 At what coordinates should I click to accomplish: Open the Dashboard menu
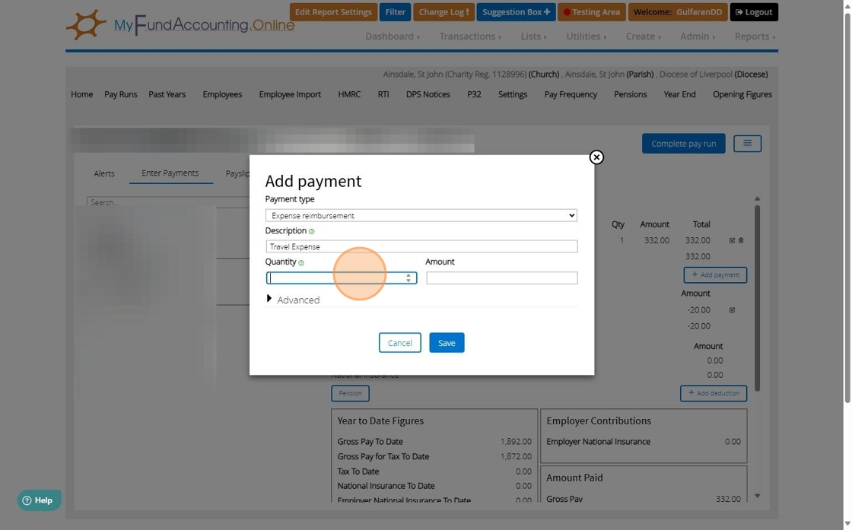[x=392, y=36]
